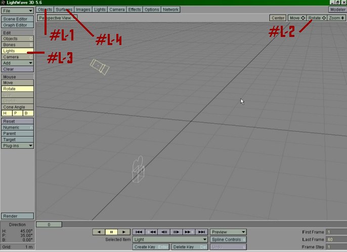Select Lights edit mode
Viewport: 347px width, 252px height.
click(x=18, y=51)
